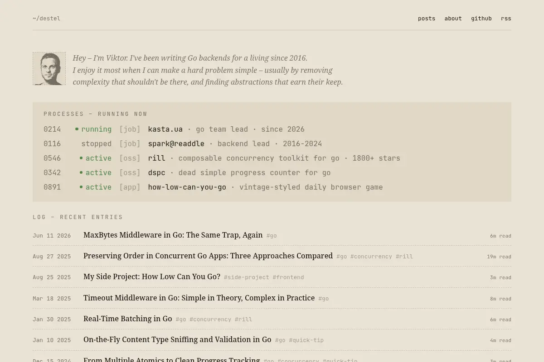Open kasta.ua job link
This screenshot has height=362, width=544.
[x=165, y=129]
